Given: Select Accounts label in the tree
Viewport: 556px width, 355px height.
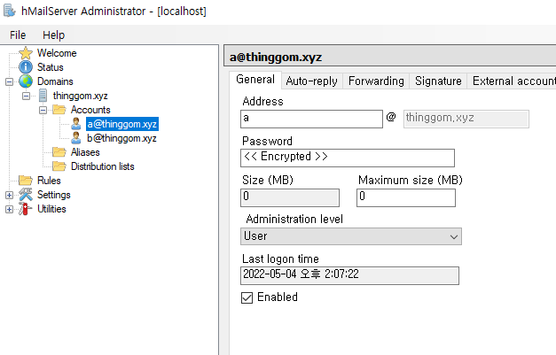Looking at the screenshot, I should pyautogui.click(x=90, y=110).
